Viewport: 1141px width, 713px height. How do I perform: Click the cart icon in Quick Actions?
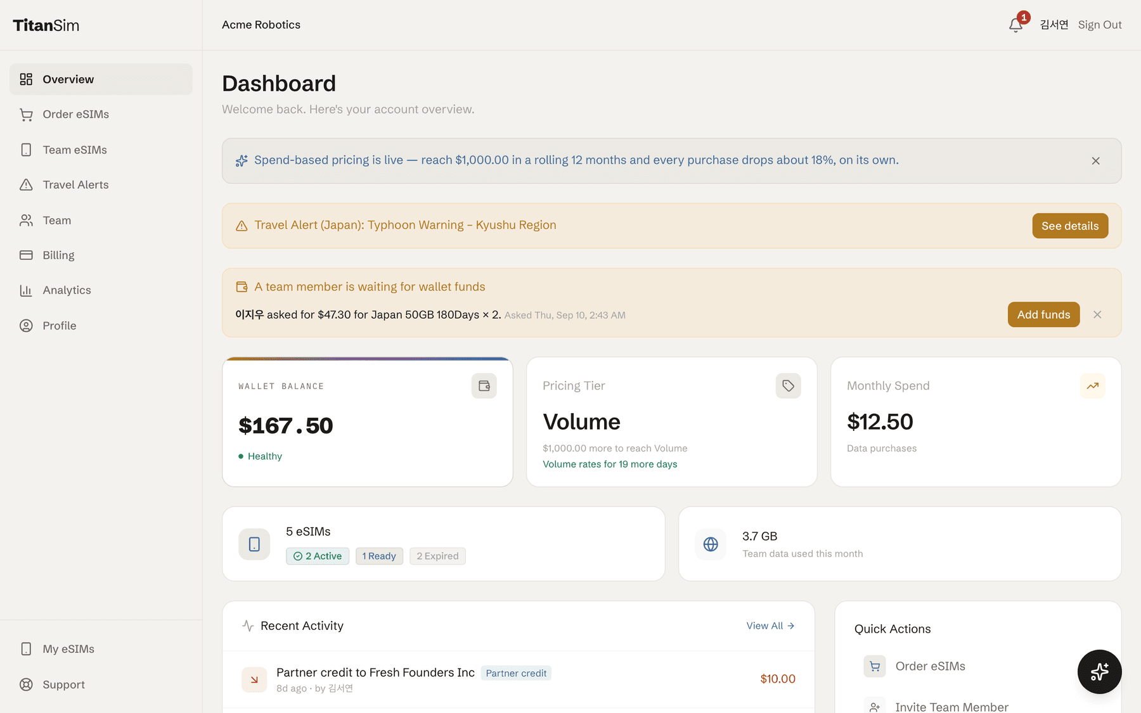[x=875, y=666]
